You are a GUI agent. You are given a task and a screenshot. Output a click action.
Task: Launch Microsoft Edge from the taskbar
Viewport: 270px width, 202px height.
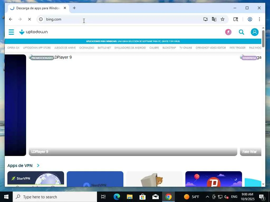coord(117,197)
